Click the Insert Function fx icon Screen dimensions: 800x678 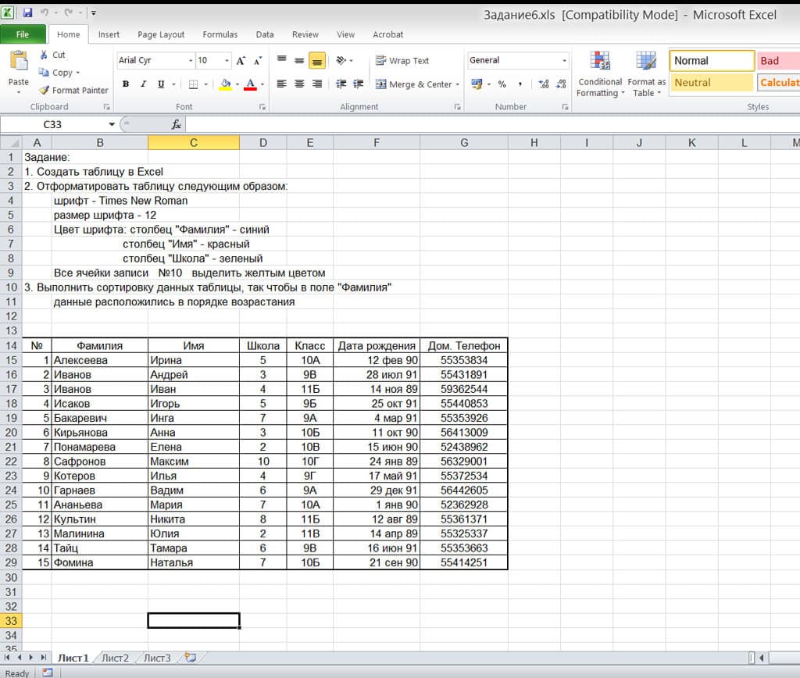[x=177, y=124]
